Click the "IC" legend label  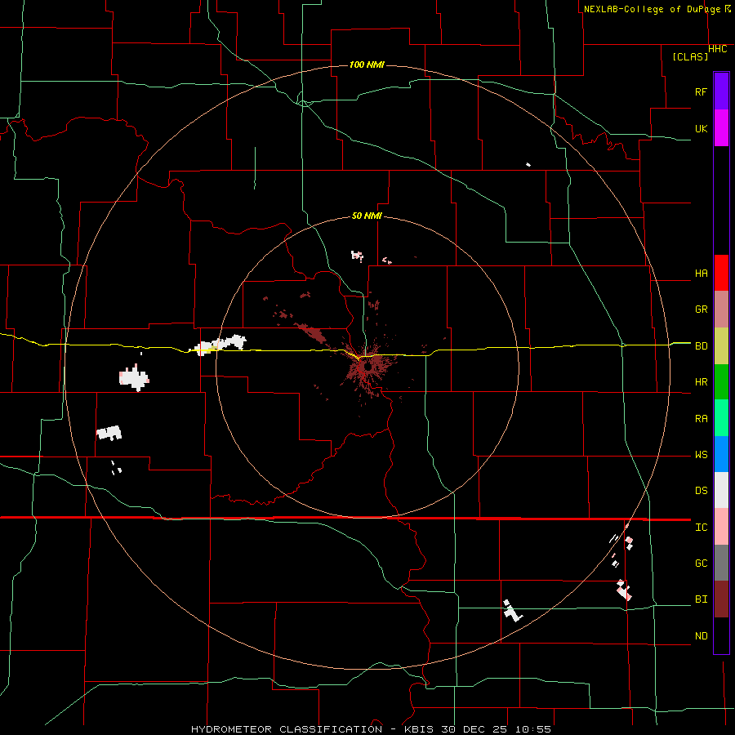click(x=701, y=528)
